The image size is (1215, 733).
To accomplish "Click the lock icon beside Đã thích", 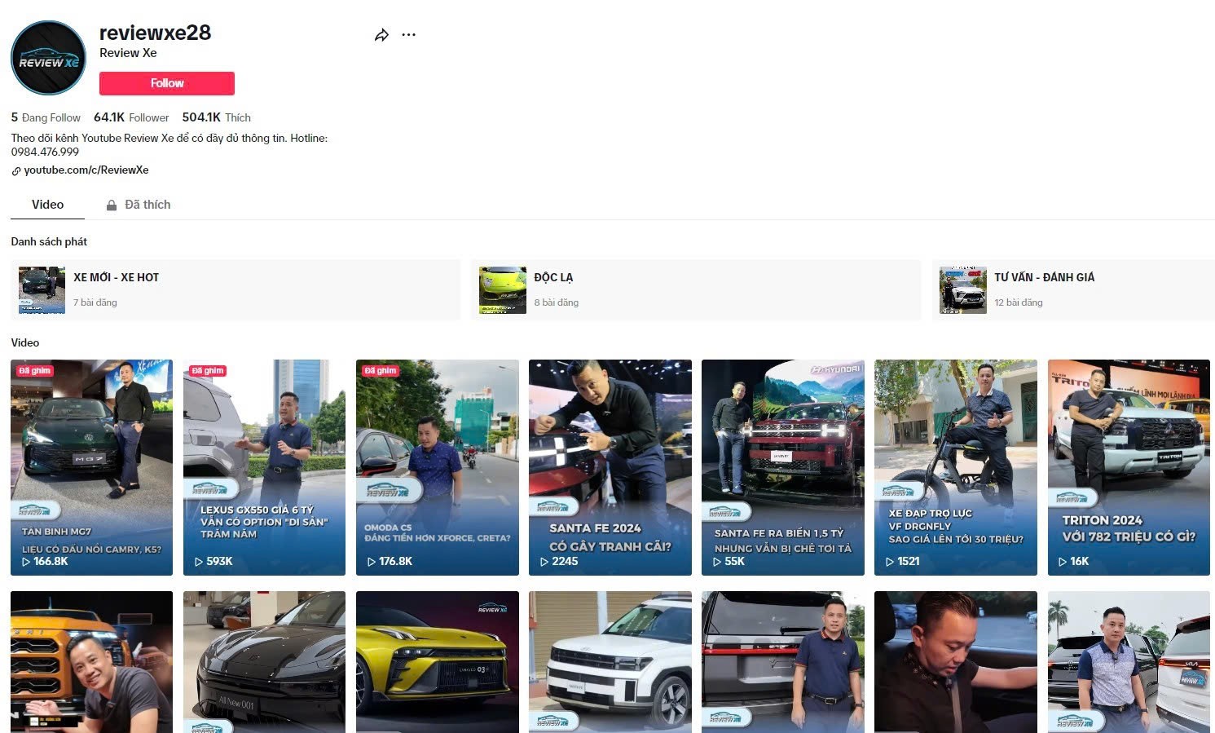I will point(112,205).
